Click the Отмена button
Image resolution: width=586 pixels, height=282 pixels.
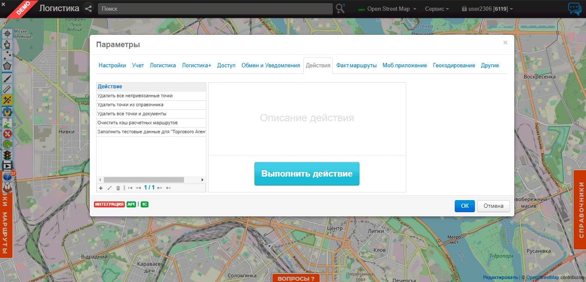tap(493, 206)
